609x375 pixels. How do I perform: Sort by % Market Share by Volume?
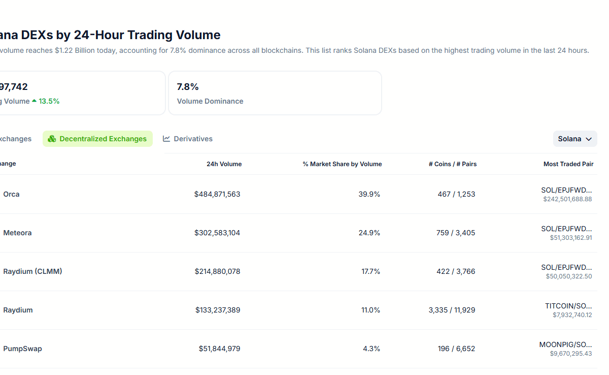(343, 164)
